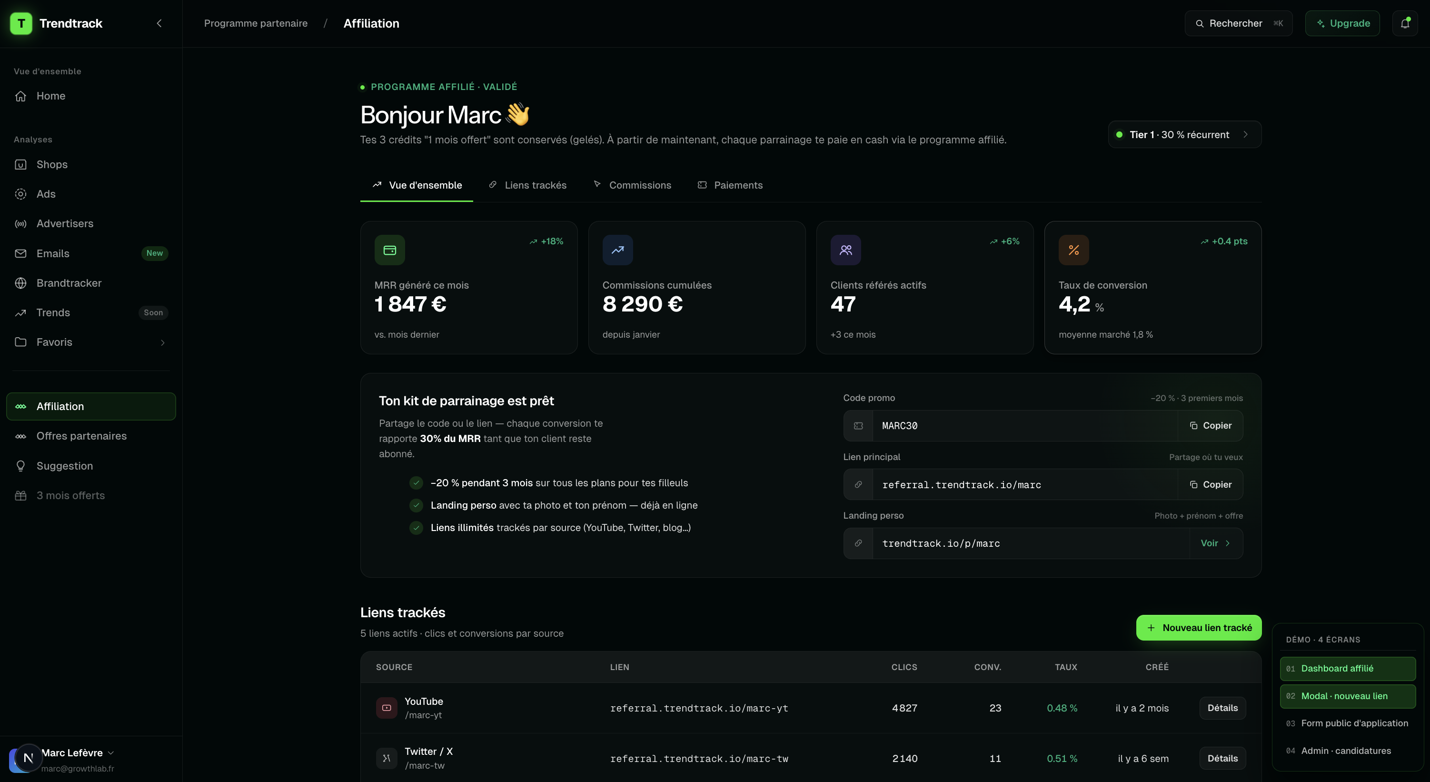1430x782 pixels.
Task: Open Détails for the YouTube row
Action: click(x=1222, y=708)
